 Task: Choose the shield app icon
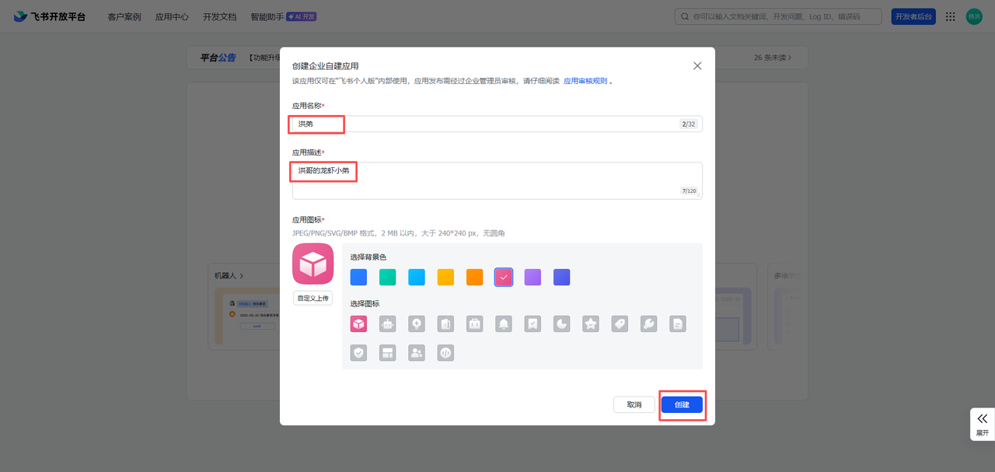tap(358, 352)
